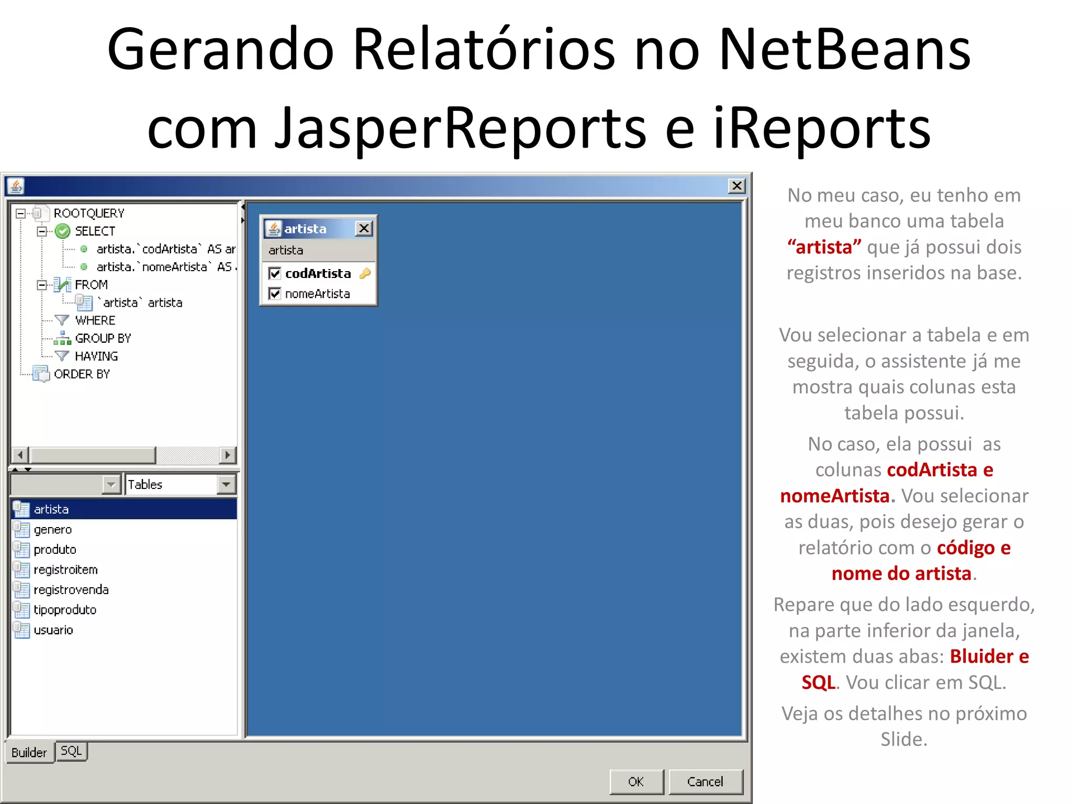Screen dimensions: 1072x804
Task: Collapse the FROM tree node
Action: 42,285
